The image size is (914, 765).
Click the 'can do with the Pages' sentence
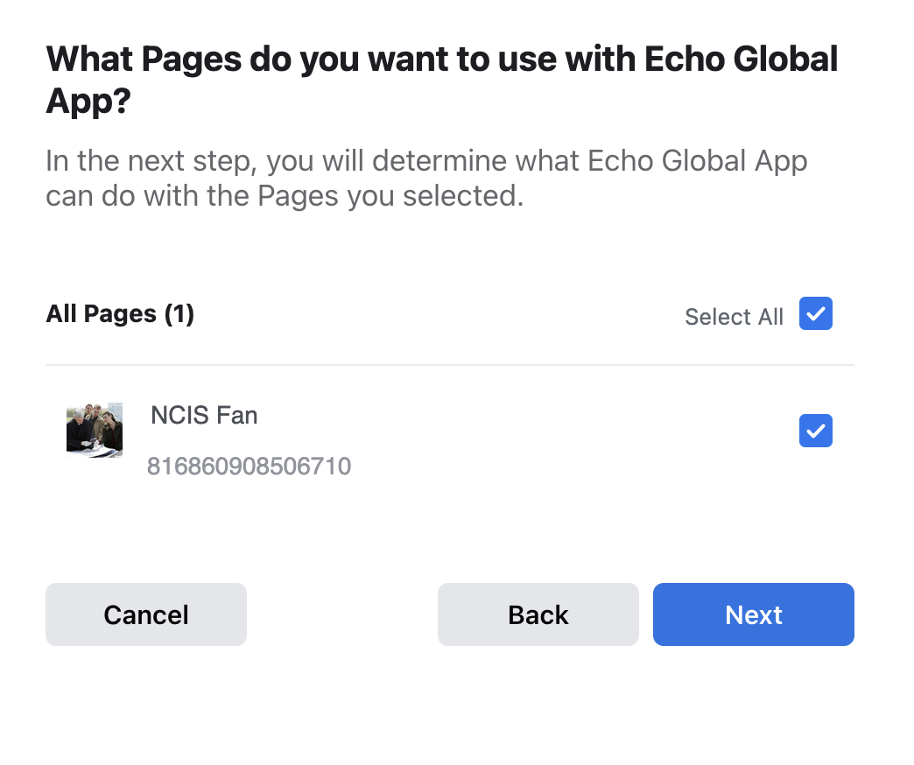click(285, 196)
